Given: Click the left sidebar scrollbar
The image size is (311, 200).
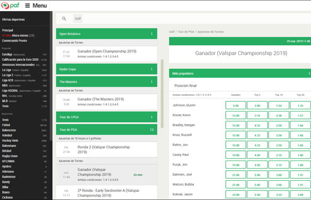Looking at the screenshot, I should tap(51, 76).
